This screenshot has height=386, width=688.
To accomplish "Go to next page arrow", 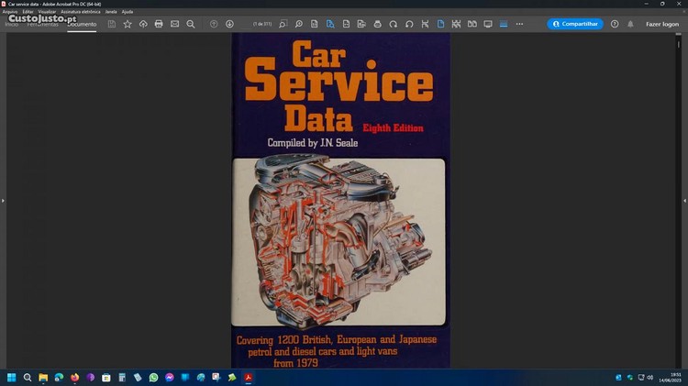I will pyautogui.click(x=229, y=24).
